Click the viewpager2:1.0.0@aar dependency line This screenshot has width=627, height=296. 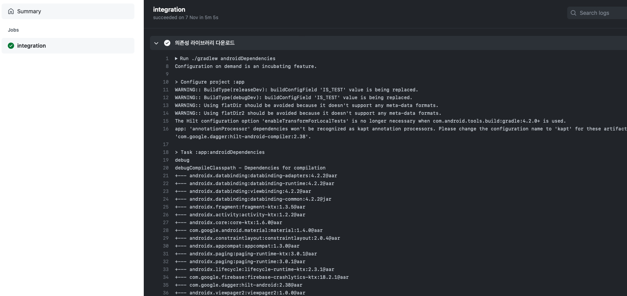[240, 293]
